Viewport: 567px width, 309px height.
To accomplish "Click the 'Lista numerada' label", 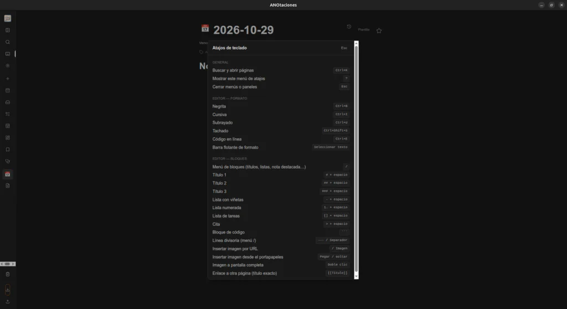I will pyautogui.click(x=226, y=208).
